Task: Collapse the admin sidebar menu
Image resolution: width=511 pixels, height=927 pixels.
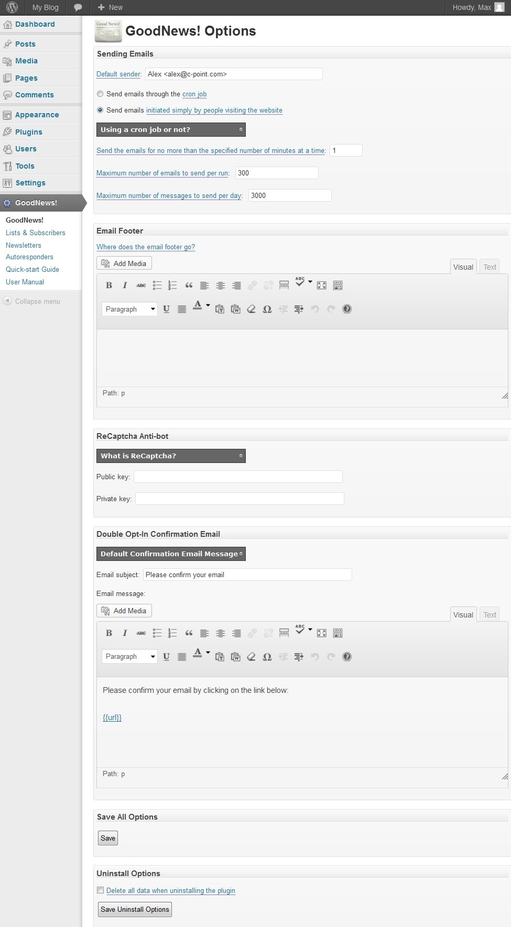Action: coord(31,301)
